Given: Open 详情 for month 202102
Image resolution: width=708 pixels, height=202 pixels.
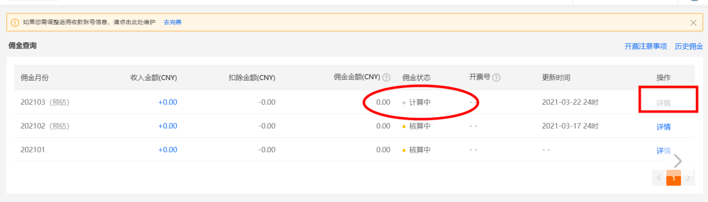Looking at the screenshot, I should coord(664,126).
